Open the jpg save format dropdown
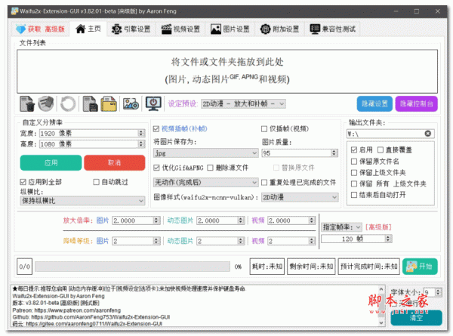Screen dimensions: 453x336 205,153
